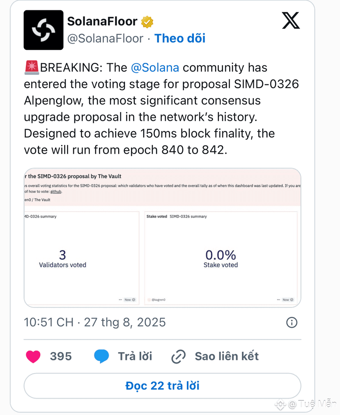Open the embedded SIMD-0326 dashboard image
The width and height of the screenshot is (340, 415).
(163, 237)
